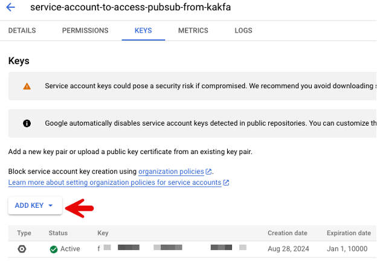
Task: Click the orange warning triangle icon
Action: point(27,86)
